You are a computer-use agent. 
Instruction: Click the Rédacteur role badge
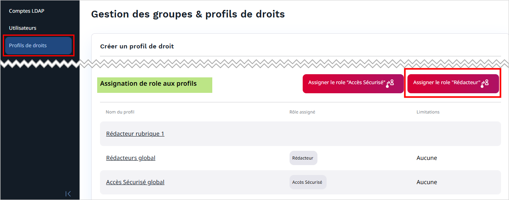303,158
